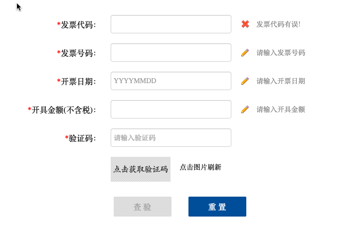349x227 pixels.
Task: Click the 请输入开具金额 hint text
Action: (281, 110)
